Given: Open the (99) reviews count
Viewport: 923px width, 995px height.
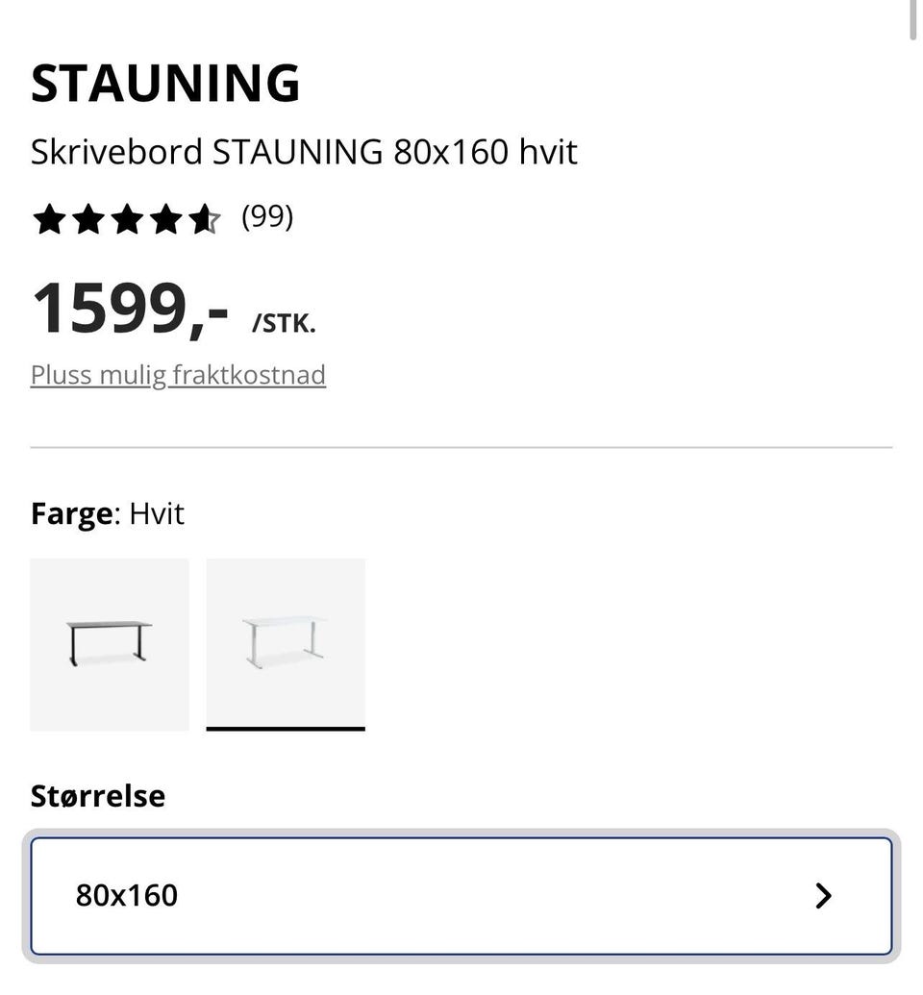Looking at the screenshot, I should (x=267, y=217).
